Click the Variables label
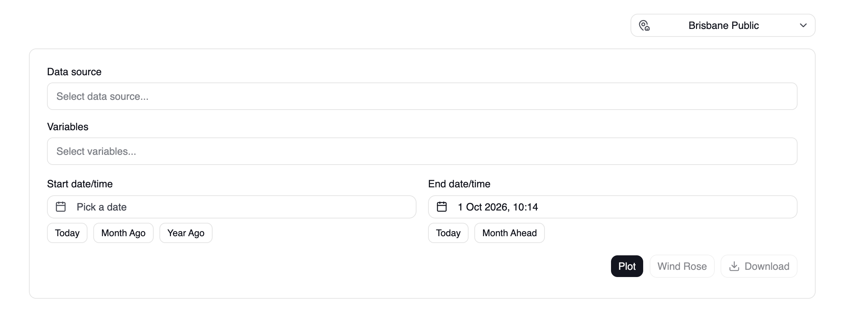Image resolution: width=846 pixels, height=332 pixels. (x=68, y=127)
